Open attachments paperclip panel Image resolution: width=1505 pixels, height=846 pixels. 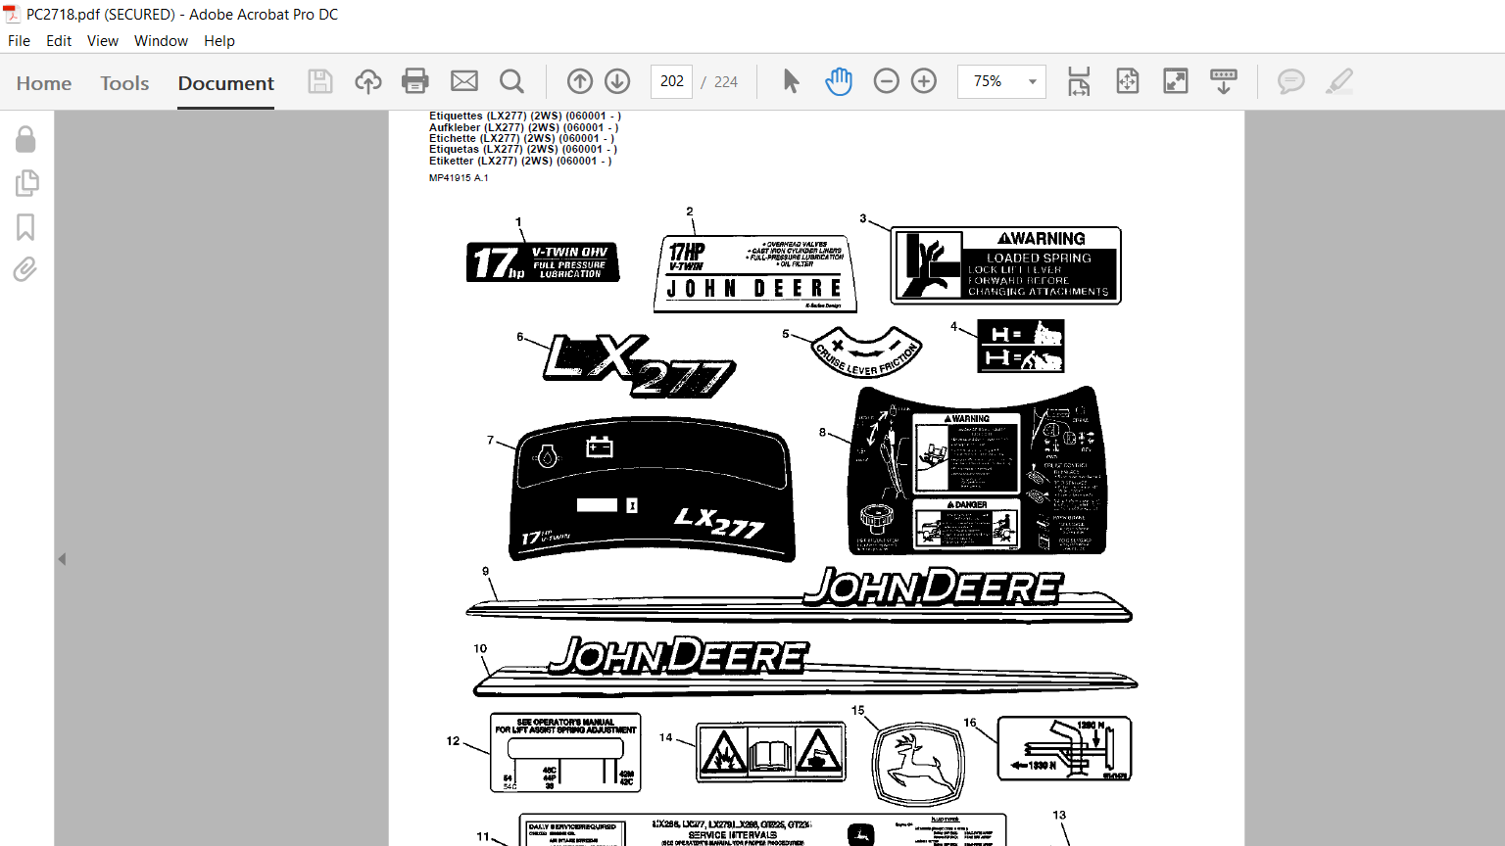pyautogui.click(x=25, y=269)
